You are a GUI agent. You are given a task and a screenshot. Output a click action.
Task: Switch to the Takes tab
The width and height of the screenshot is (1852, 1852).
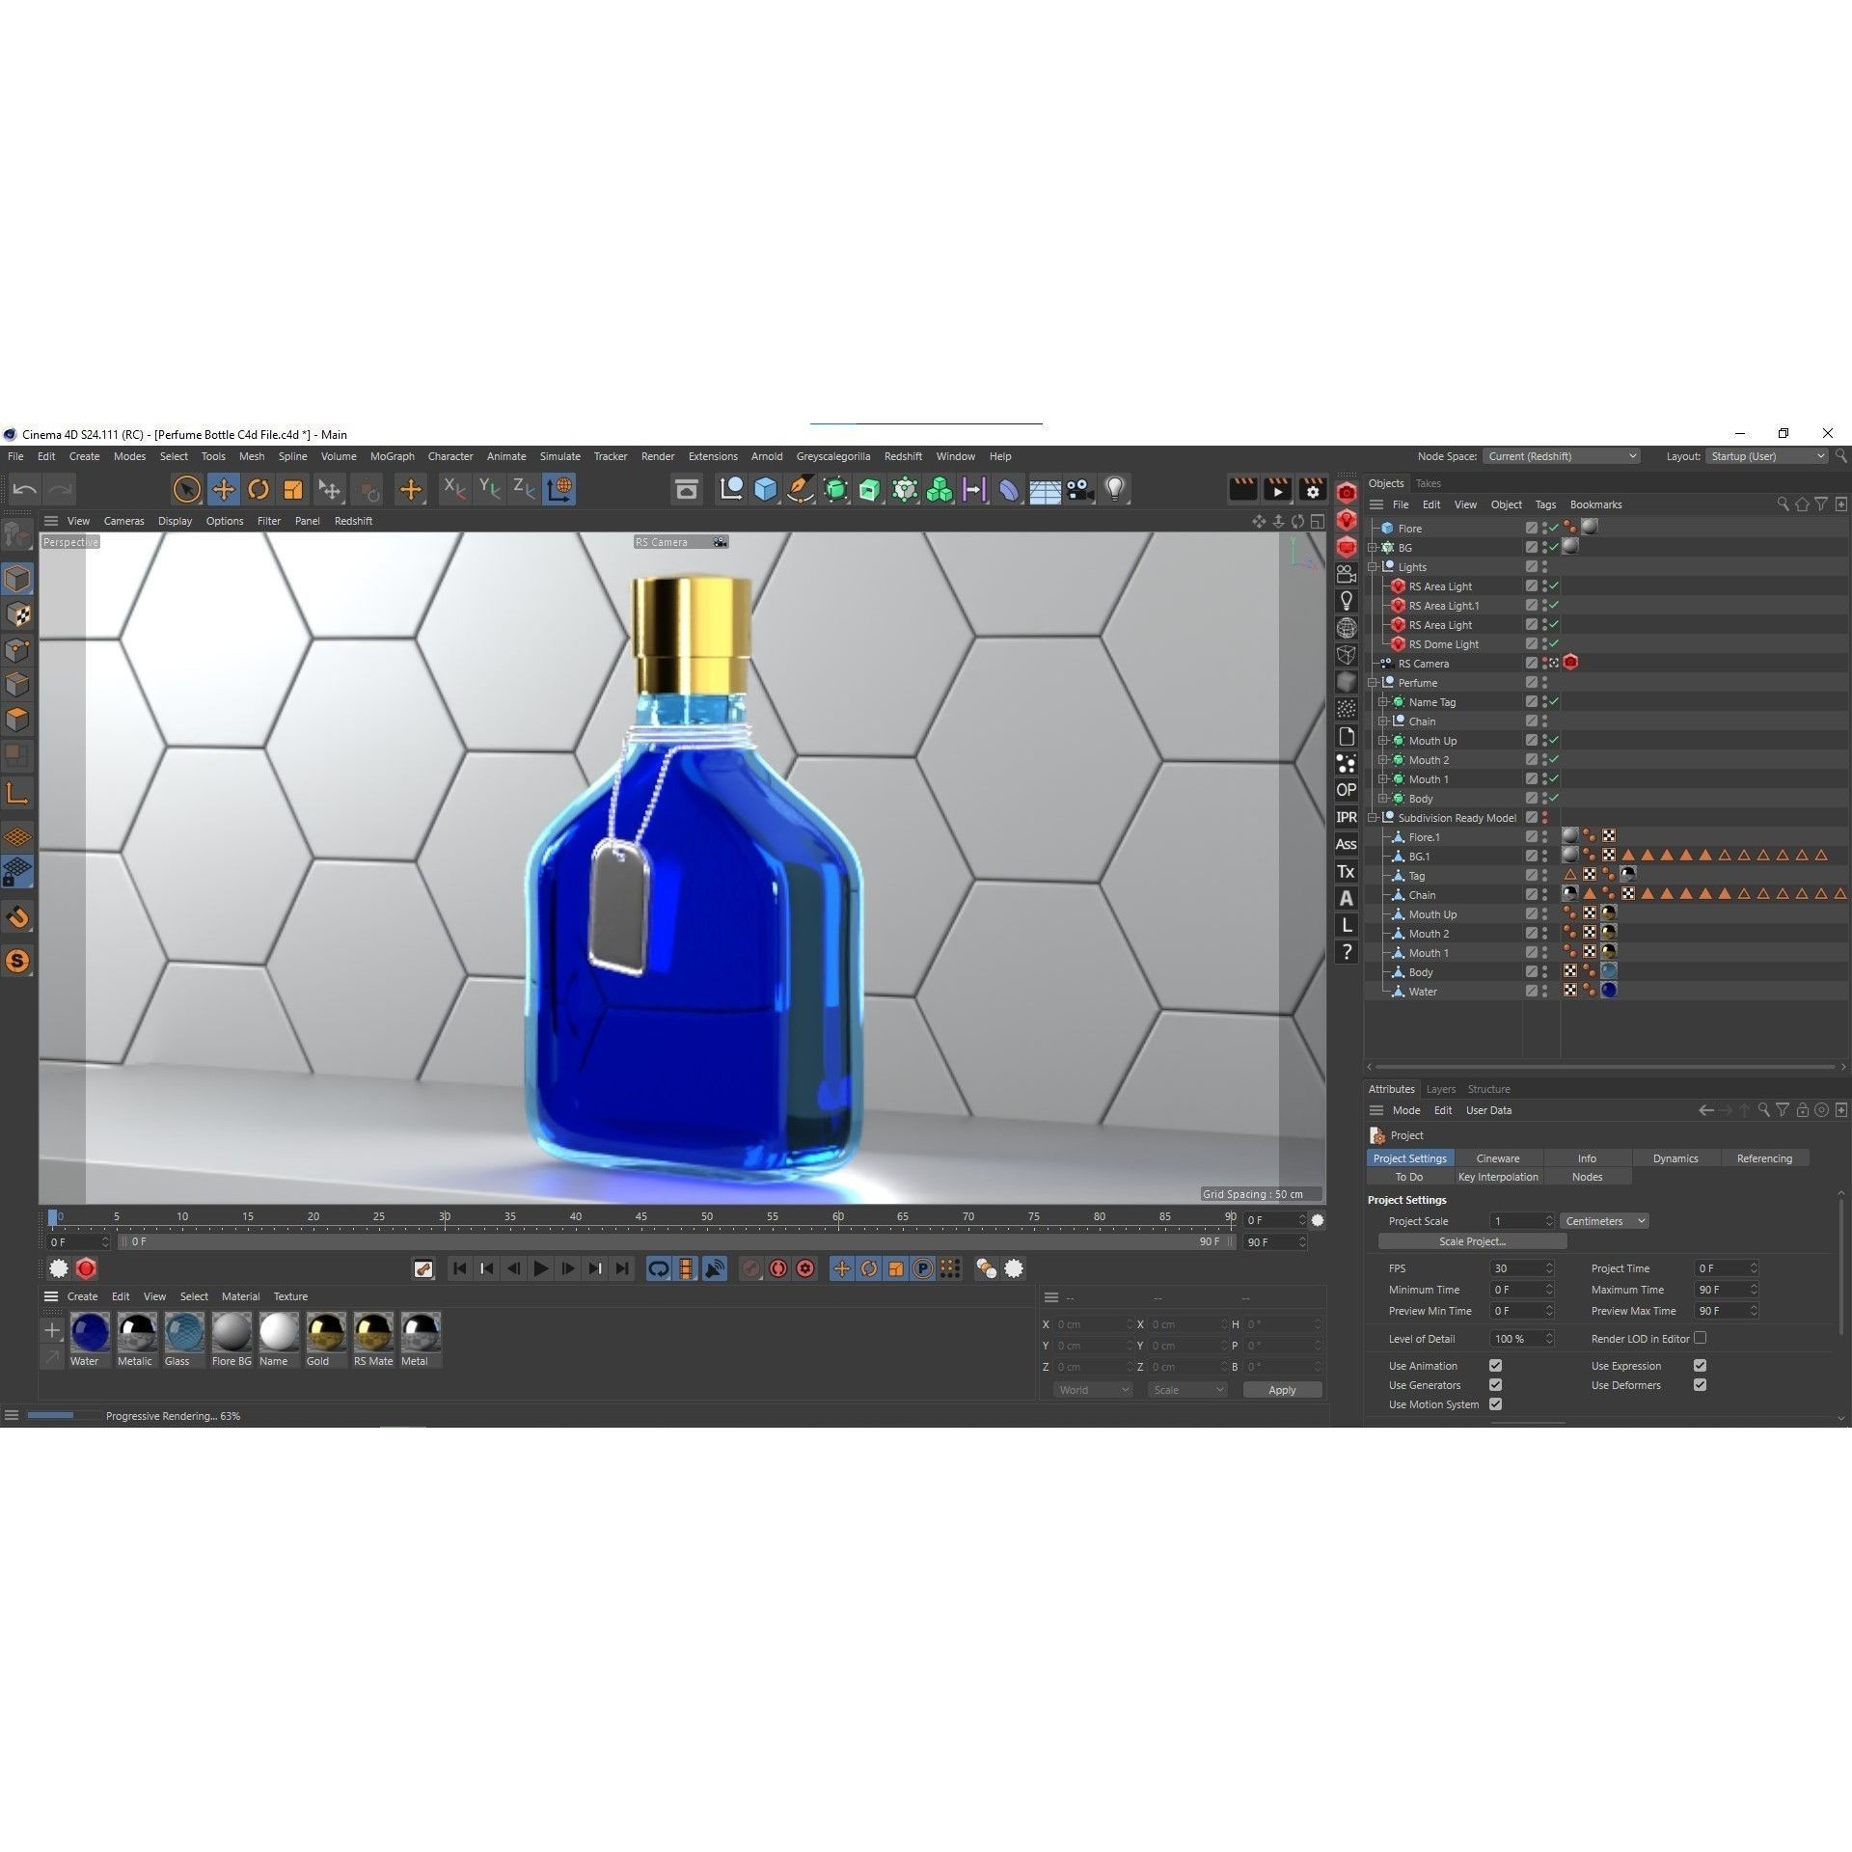click(x=1428, y=483)
